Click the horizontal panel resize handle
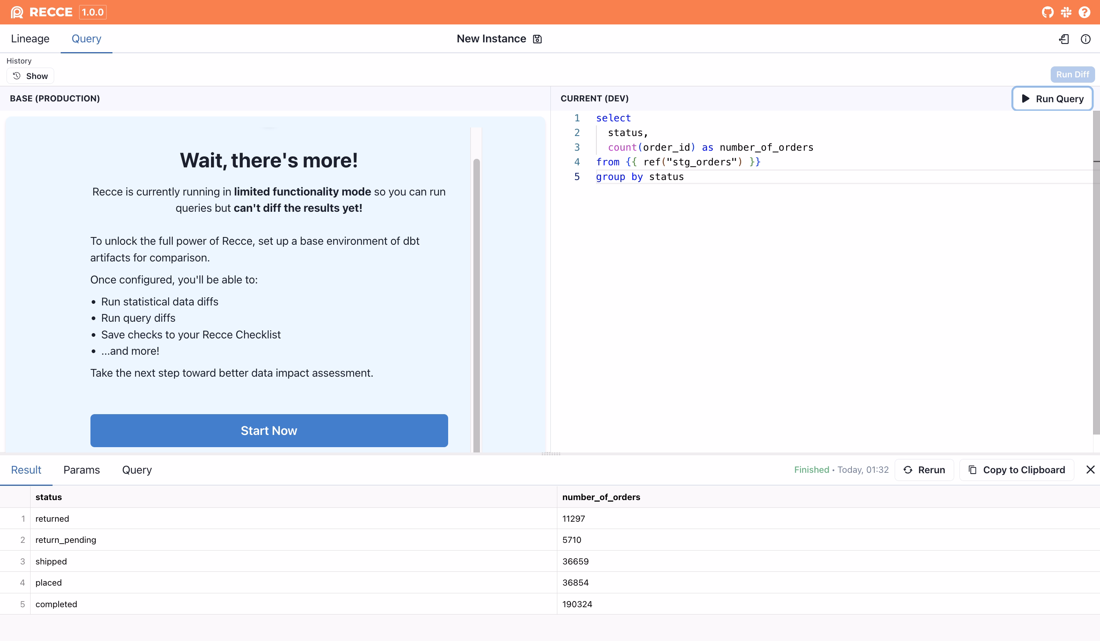This screenshot has height=641, width=1100. point(550,454)
